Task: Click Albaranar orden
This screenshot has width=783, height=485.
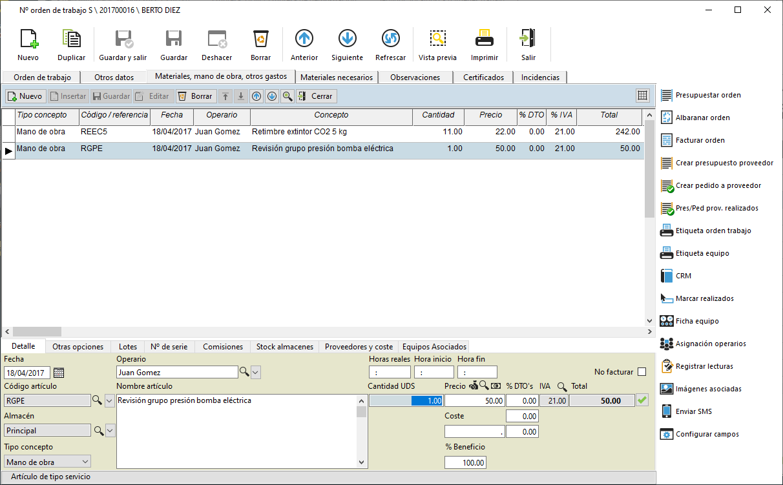Action: tap(695, 118)
